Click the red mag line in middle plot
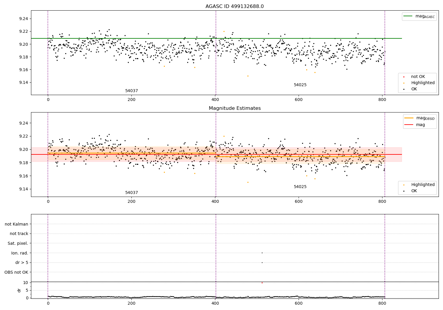Screen dimensions: 443x310 click(x=216, y=154)
